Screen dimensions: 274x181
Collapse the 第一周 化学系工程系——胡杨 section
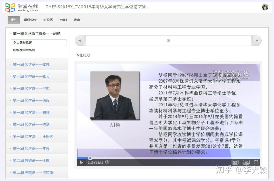37,34
